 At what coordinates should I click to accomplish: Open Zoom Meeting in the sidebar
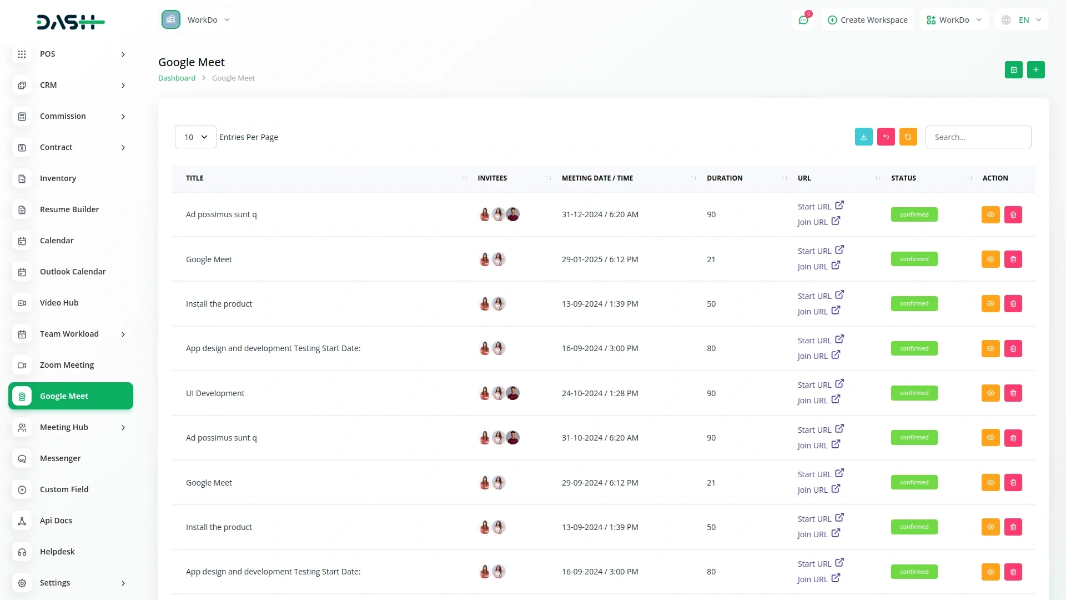point(67,365)
